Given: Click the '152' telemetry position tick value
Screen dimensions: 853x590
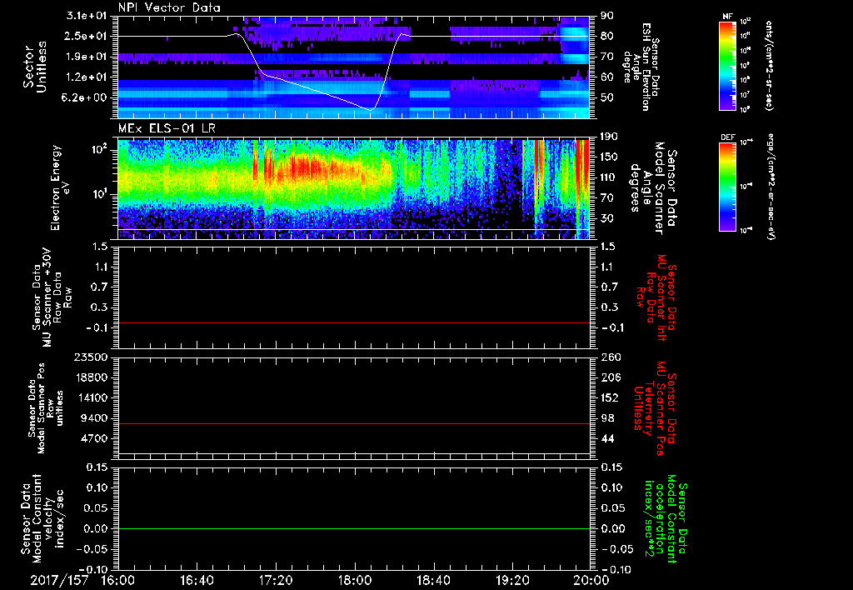Looking at the screenshot, I should click(x=610, y=397).
